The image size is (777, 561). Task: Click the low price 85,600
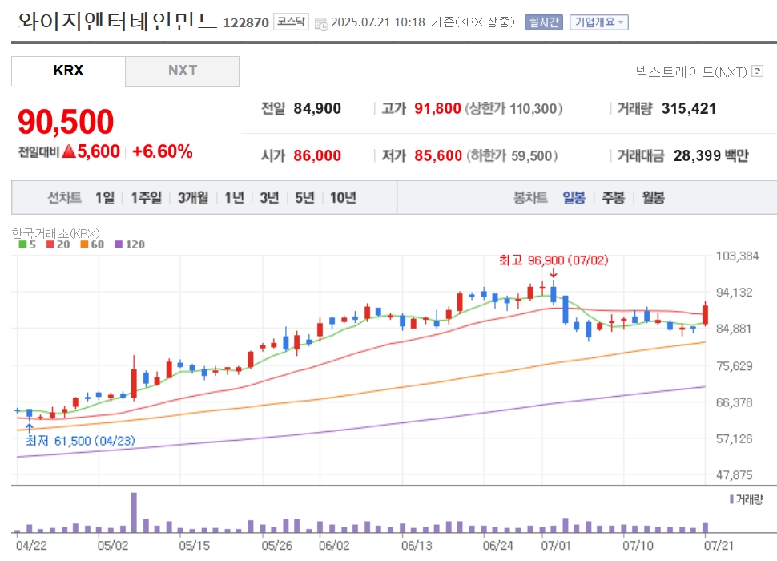[438, 155]
